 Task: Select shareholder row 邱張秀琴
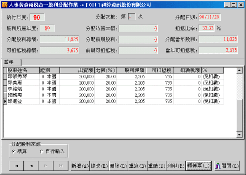(114, 77)
